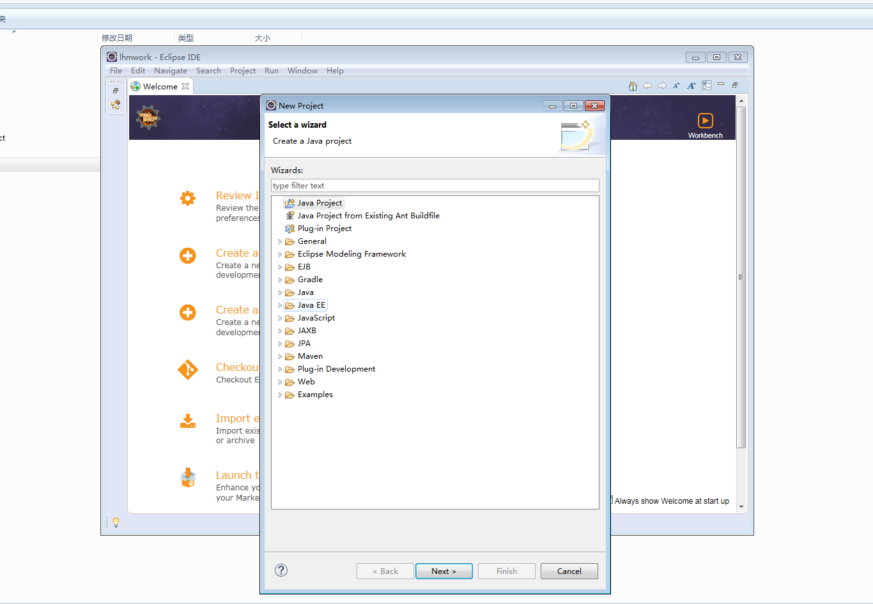Expand the Eclipse Modeling Framework folder
This screenshot has width=873, height=604.
(x=280, y=254)
